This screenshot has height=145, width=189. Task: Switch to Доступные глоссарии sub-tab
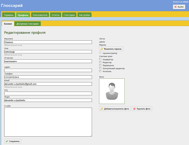click(x=27, y=24)
